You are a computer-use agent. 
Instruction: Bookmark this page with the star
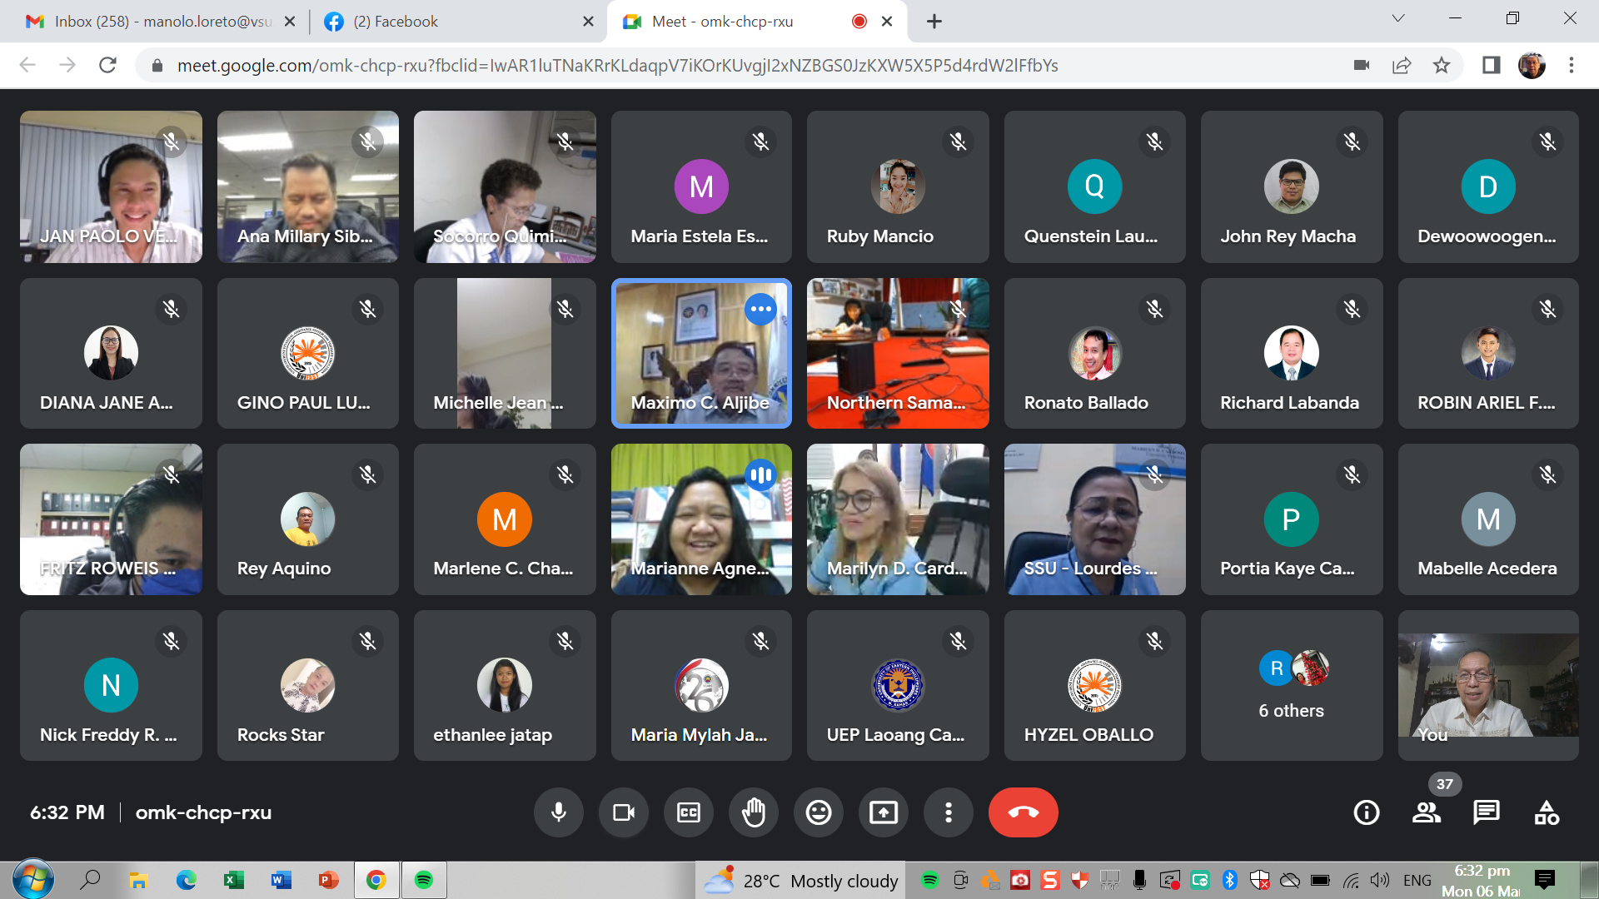[x=1442, y=65]
